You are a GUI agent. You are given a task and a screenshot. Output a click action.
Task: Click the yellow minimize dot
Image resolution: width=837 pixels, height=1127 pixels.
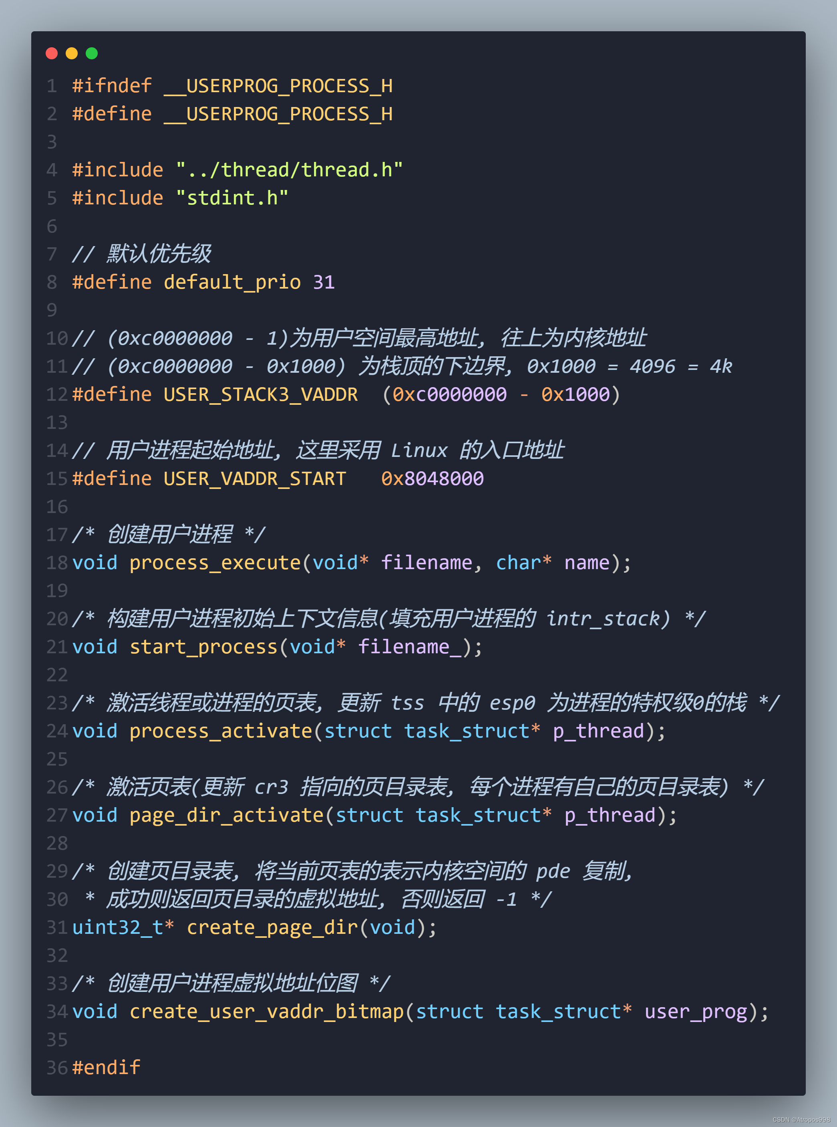[x=72, y=53]
